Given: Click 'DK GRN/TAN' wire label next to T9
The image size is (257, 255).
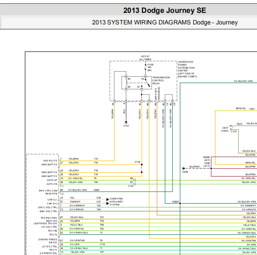Looking at the screenshot, I should click(78, 240).
